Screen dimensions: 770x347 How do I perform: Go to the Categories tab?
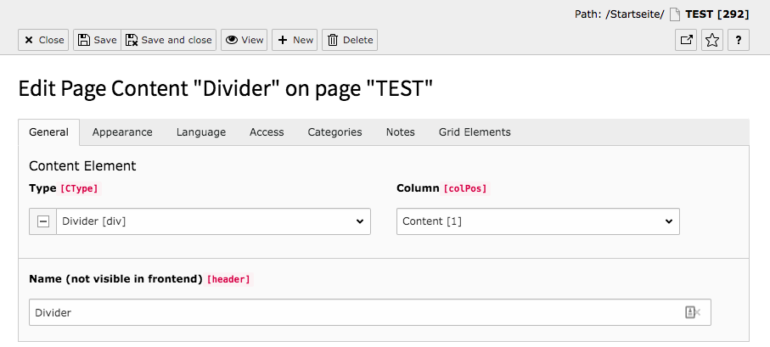click(x=334, y=132)
